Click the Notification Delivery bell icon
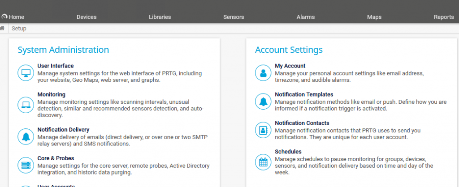Screen dimensions: 459x187 point(26,136)
